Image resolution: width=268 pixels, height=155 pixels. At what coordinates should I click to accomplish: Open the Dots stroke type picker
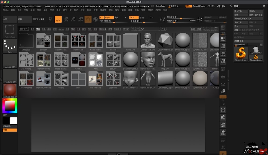[x=10, y=46]
